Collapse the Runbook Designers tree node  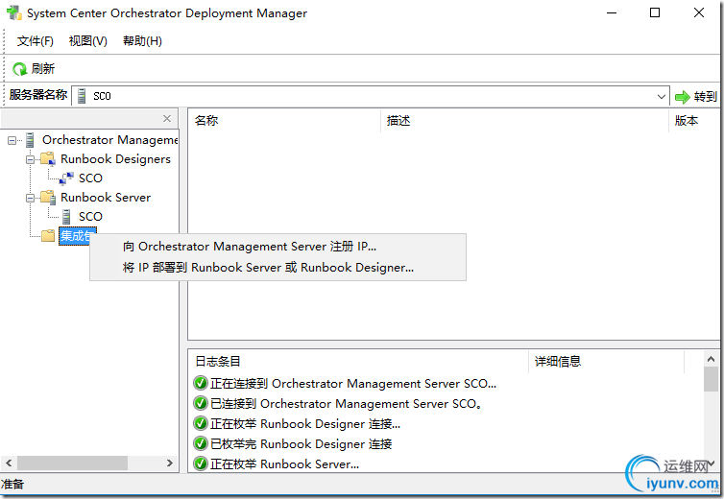(31, 159)
